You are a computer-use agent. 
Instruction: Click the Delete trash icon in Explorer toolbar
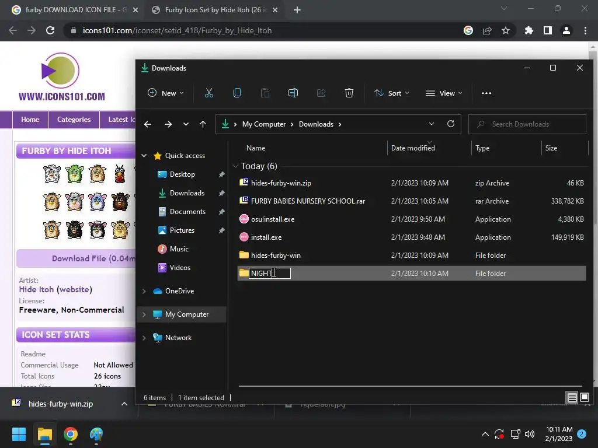(349, 93)
